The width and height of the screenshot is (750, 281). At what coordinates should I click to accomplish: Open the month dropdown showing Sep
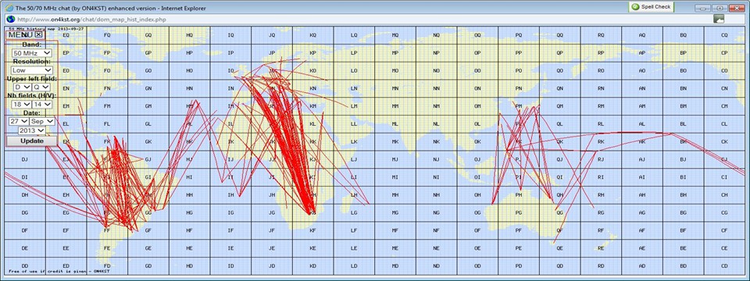click(42, 122)
